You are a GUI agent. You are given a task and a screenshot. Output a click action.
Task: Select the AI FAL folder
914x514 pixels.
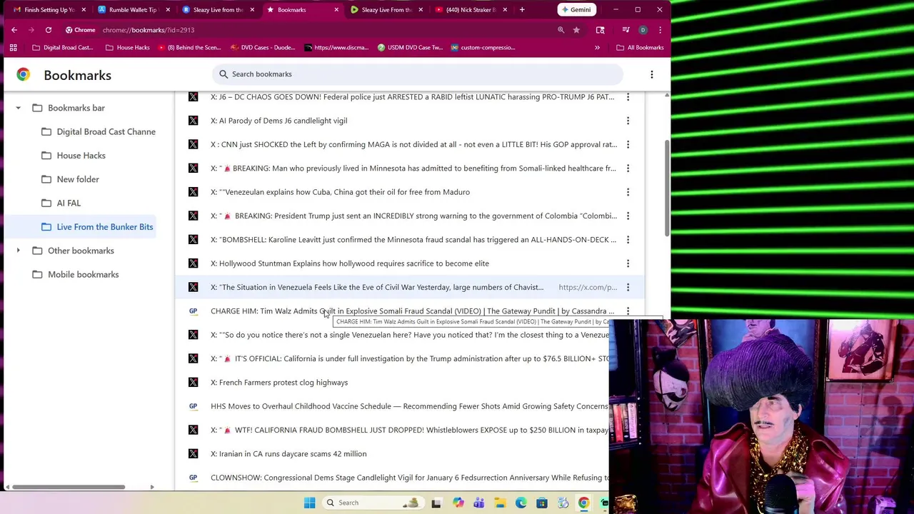coord(61,203)
